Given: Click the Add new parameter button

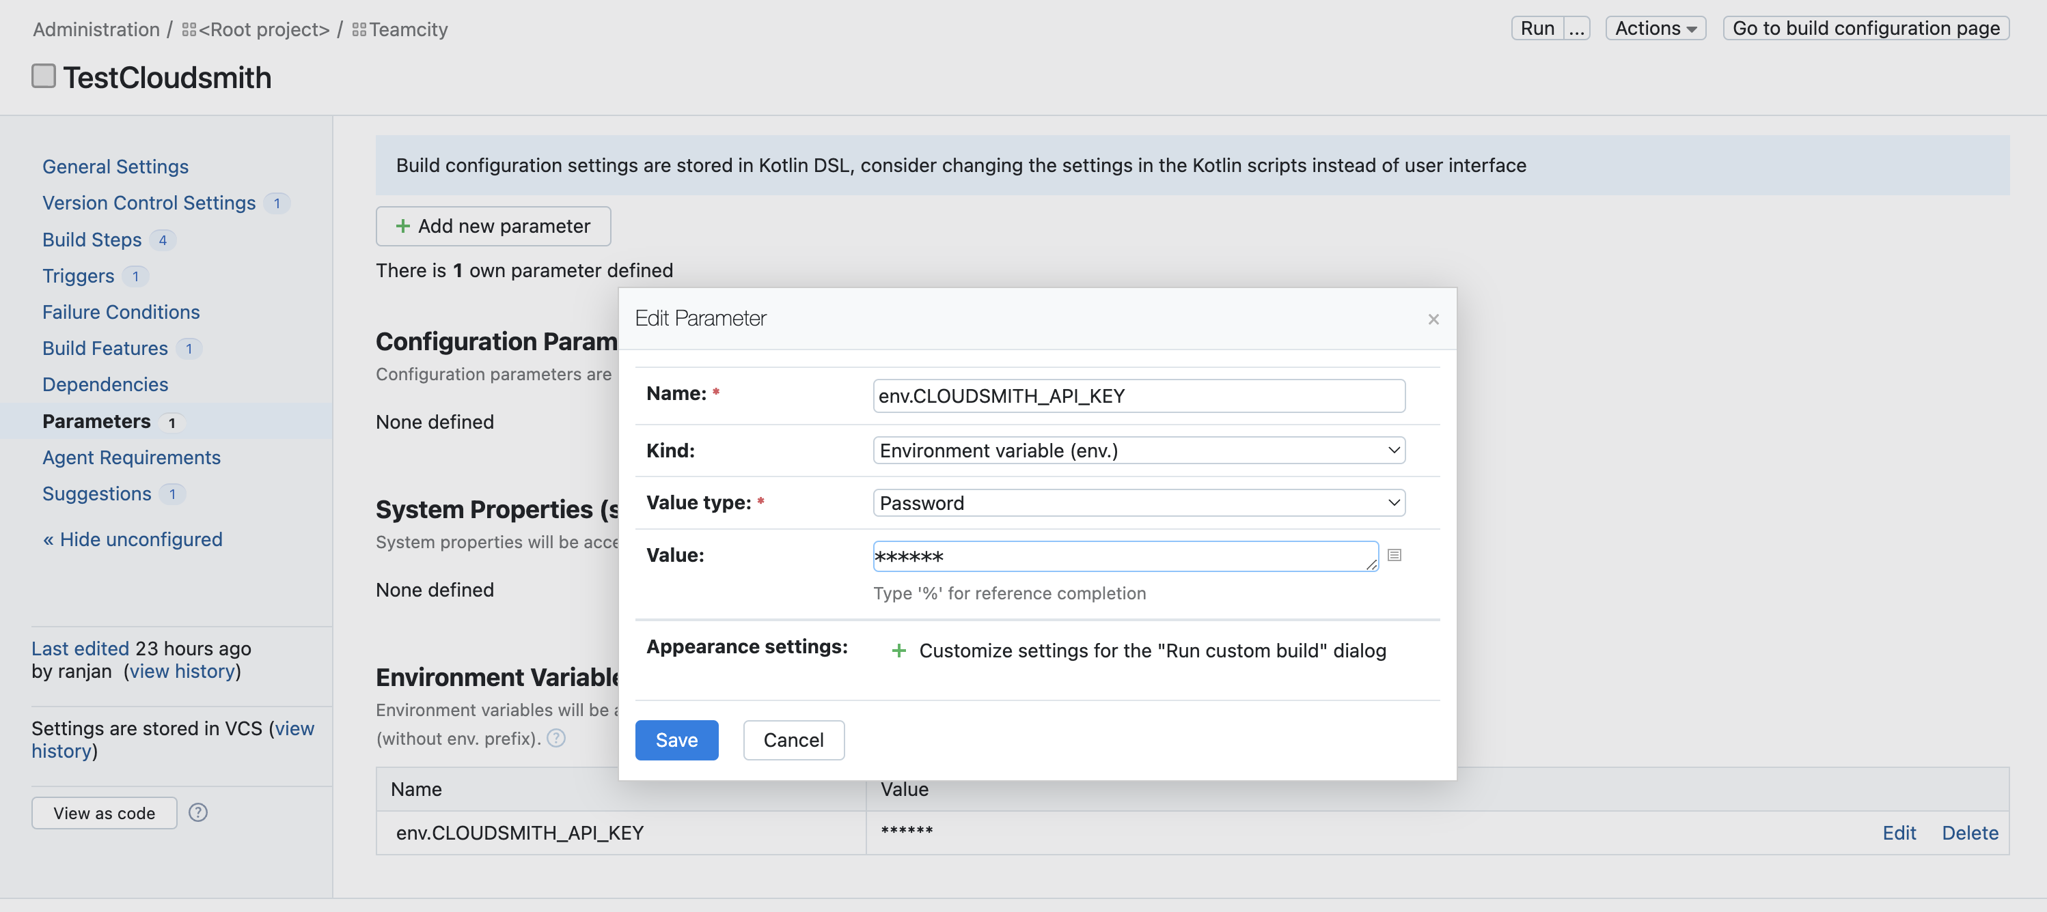Looking at the screenshot, I should pos(493,226).
